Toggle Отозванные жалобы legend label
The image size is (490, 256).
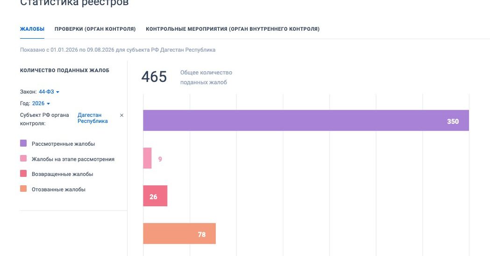coord(58,189)
